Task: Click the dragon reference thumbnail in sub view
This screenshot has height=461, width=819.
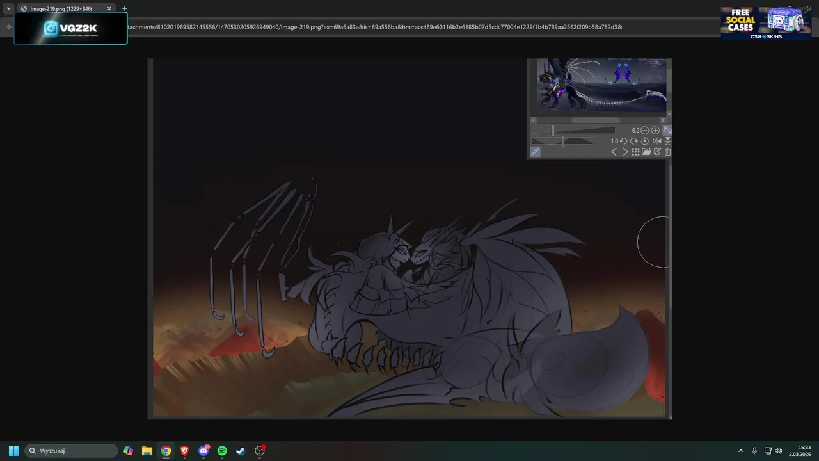Action: click(601, 85)
